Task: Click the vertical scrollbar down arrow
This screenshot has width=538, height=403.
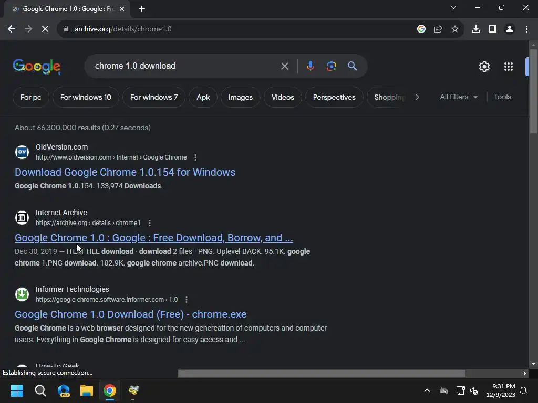Action: [x=533, y=364]
